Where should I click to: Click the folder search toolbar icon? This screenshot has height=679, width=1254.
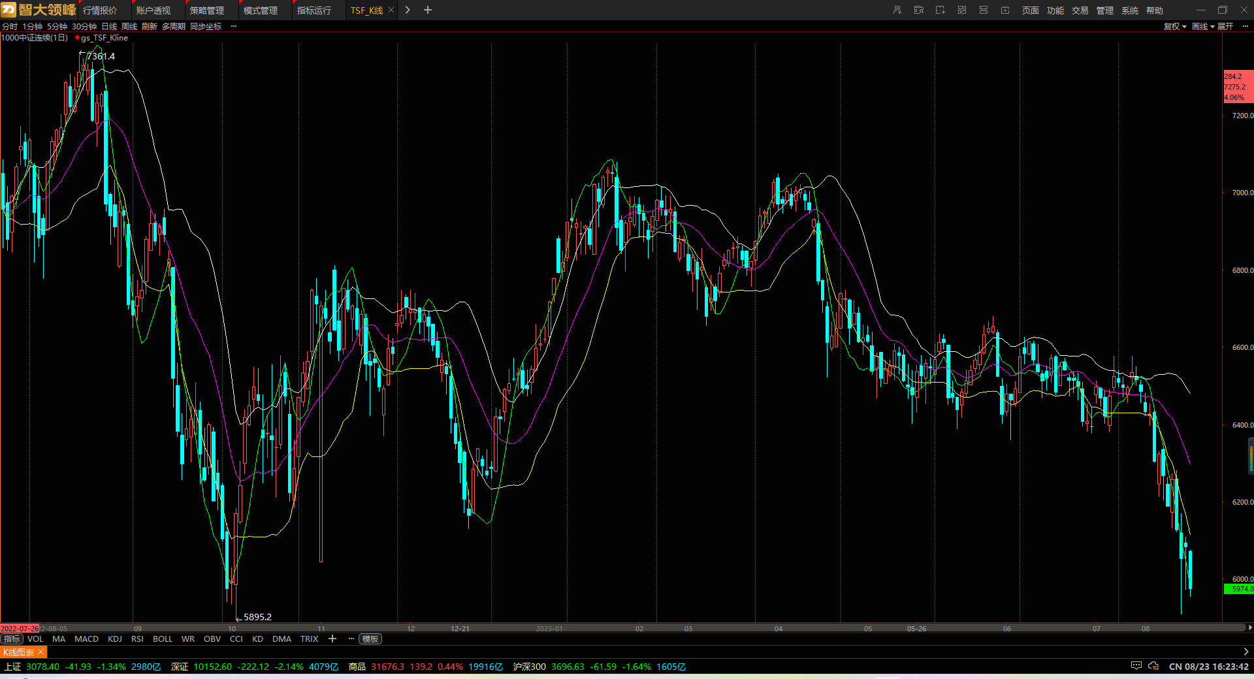point(919,10)
